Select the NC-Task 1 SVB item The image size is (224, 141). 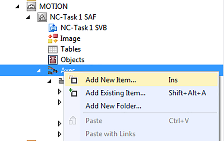pos(84,28)
